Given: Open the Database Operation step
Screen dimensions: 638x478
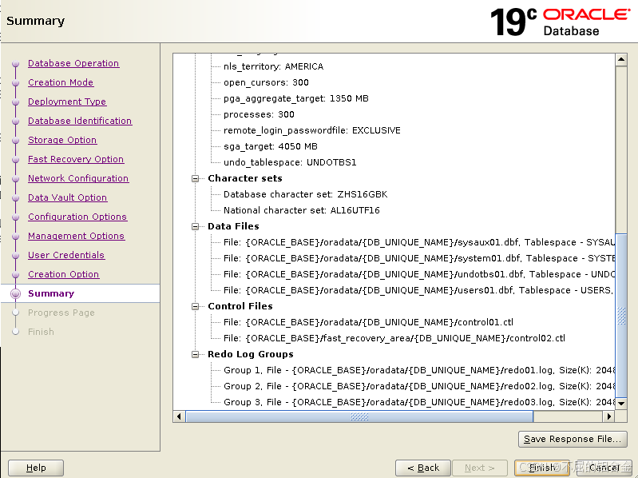Looking at the screenshot, I should [73, 63].
